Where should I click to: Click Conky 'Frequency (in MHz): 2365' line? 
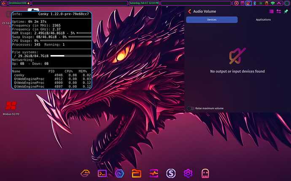tap(36, 26)
